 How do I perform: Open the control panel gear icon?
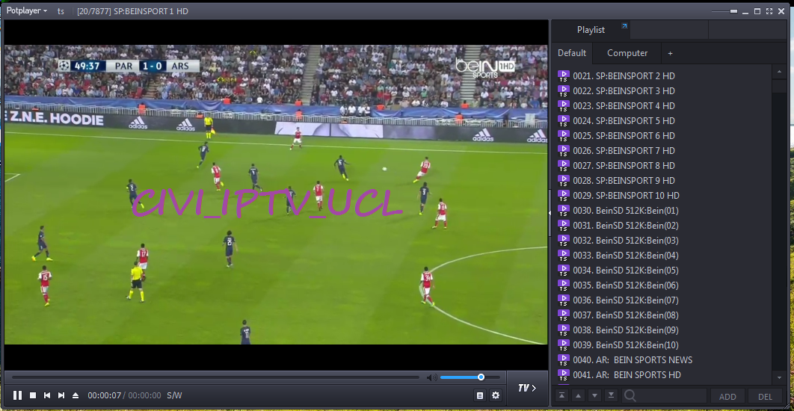[495, 395]
